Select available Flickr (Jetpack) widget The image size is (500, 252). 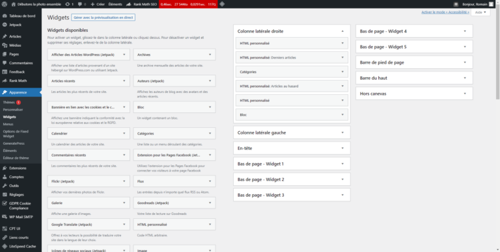[x=89, y=181]
